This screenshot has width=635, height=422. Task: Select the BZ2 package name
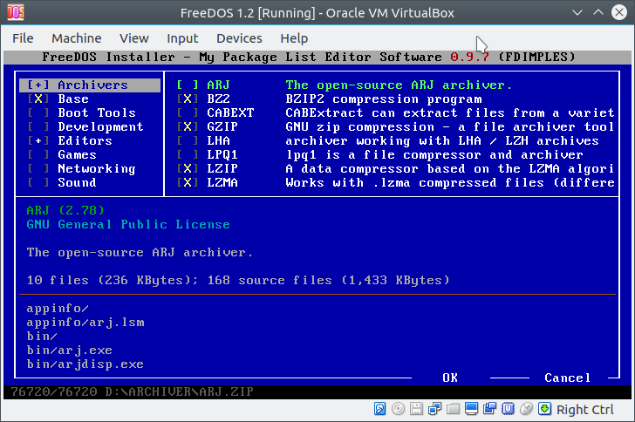[x=218, y=99]
